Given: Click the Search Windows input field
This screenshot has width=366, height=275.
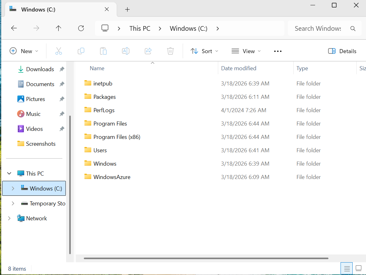Looking at the screenshot, I should point(318,29).
